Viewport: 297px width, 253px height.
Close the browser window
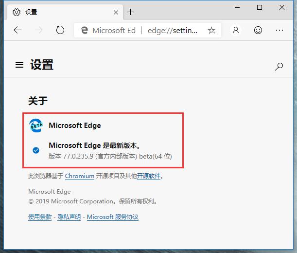point(282,8)
